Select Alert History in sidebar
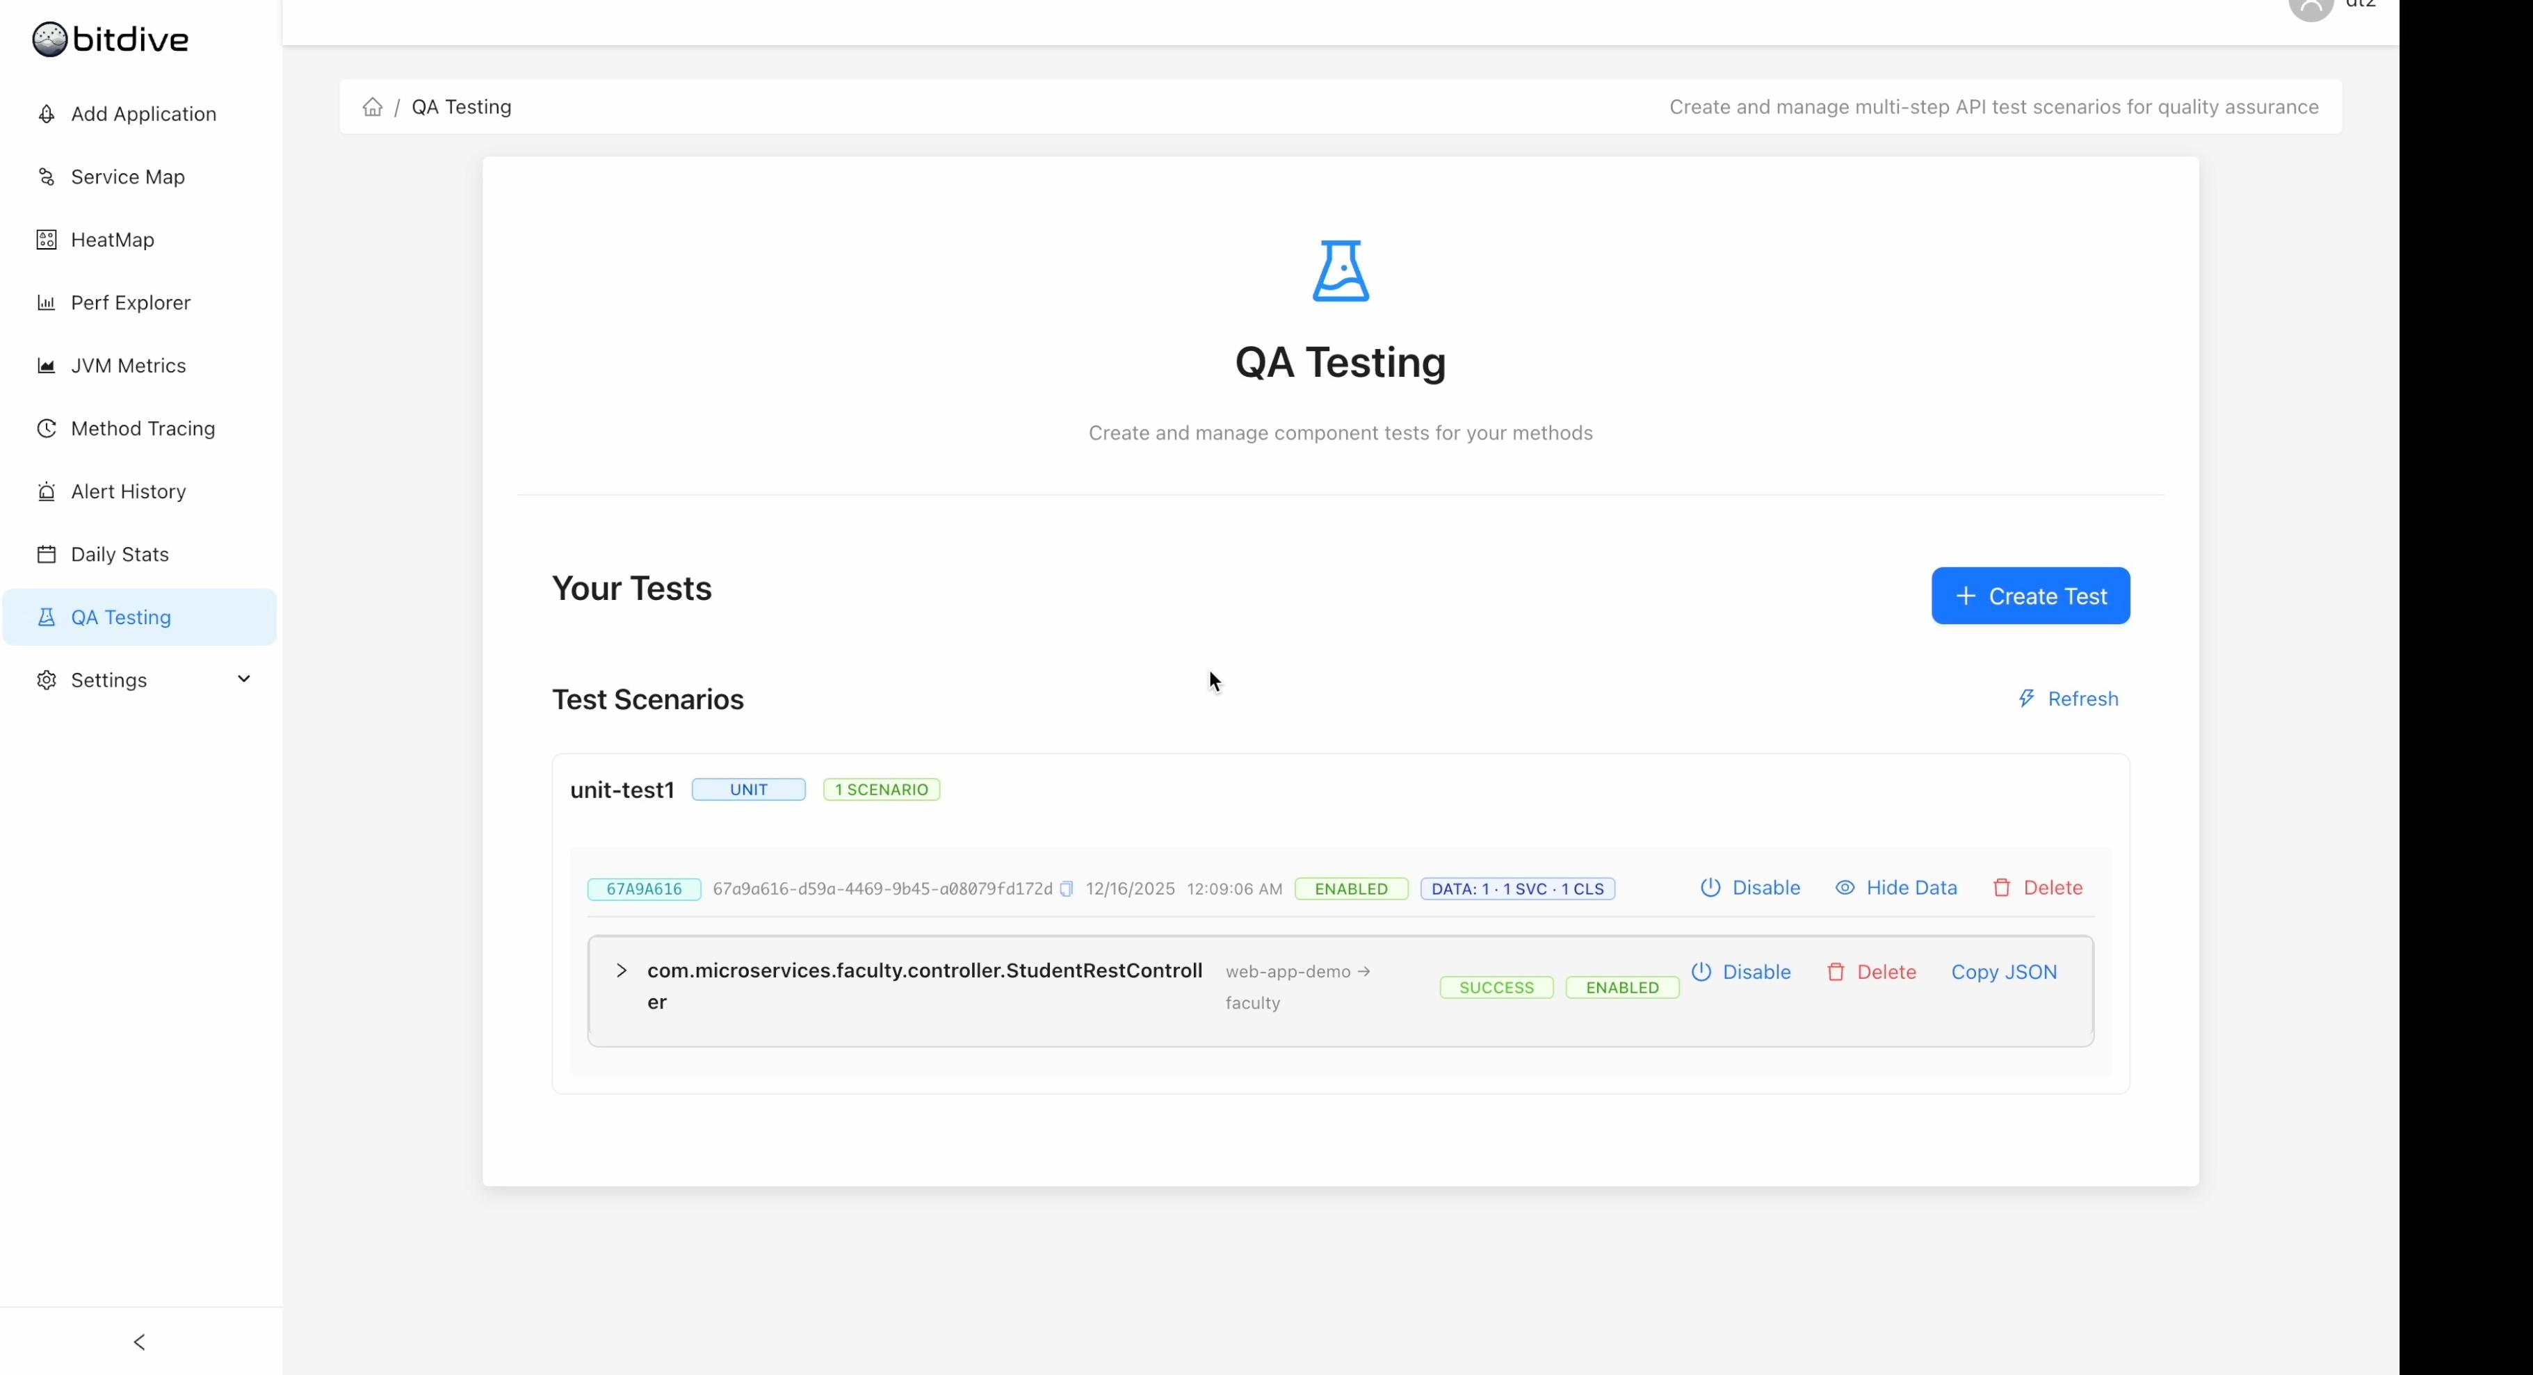Image resolution: width=2533 pixels, height=1375 pixels. 128,491
